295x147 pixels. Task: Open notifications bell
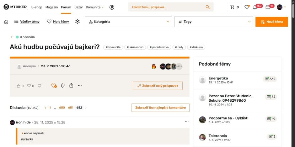pos(255,7)
